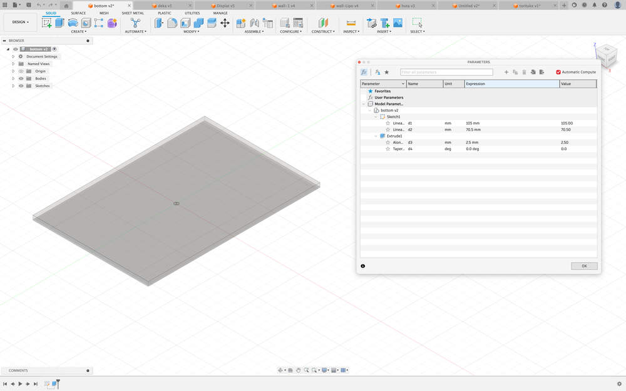This screenshot has width=626, height=391.
Task: Select the Hole tool in Create
Action: click(86, 23)
